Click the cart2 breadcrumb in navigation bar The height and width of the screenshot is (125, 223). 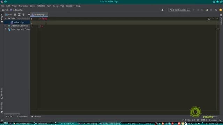(5, 10)
